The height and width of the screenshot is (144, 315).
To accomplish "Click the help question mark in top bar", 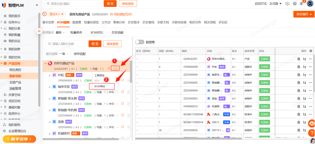I will coord(295,4).
